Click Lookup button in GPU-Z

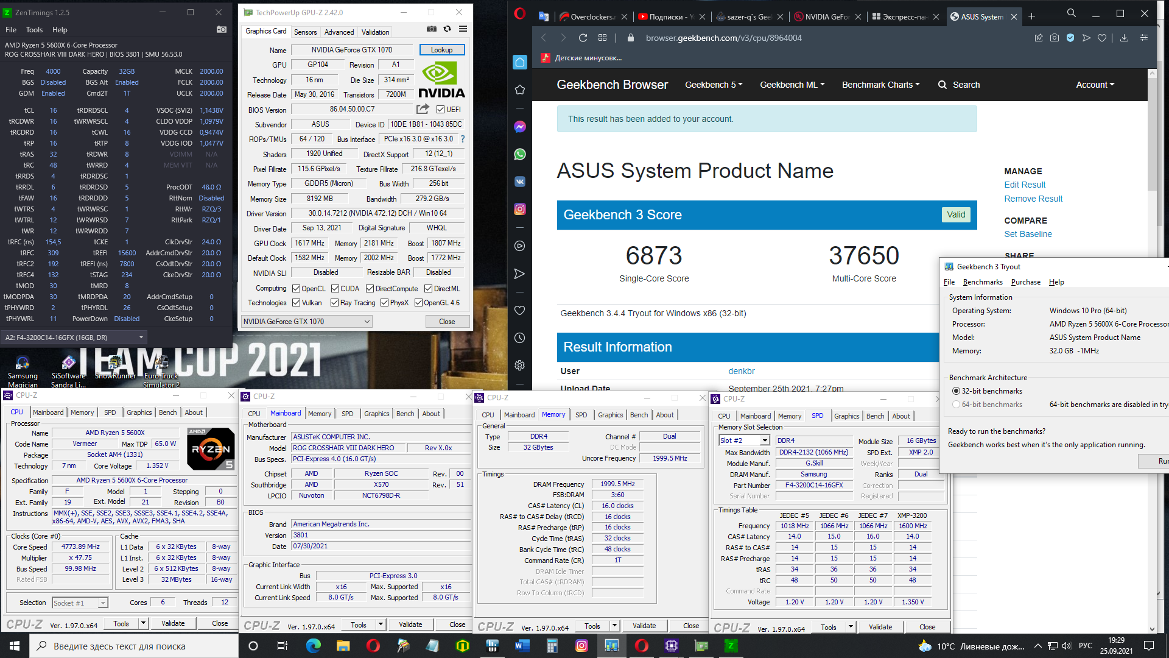point(442,50)
